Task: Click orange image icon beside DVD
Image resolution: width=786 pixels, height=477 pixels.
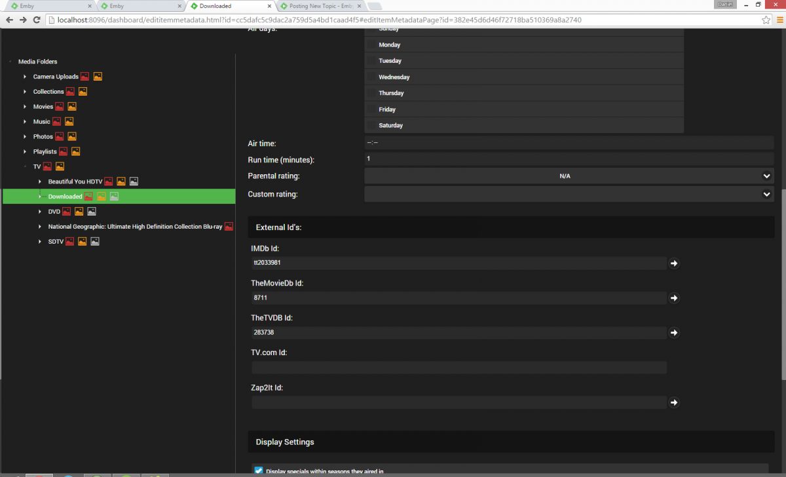Action: point(79,212)
